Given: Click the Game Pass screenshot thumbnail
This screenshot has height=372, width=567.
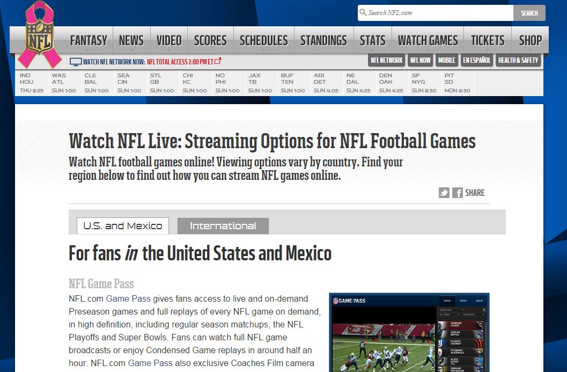Looking at the screenshot, I should coord(409,333).
